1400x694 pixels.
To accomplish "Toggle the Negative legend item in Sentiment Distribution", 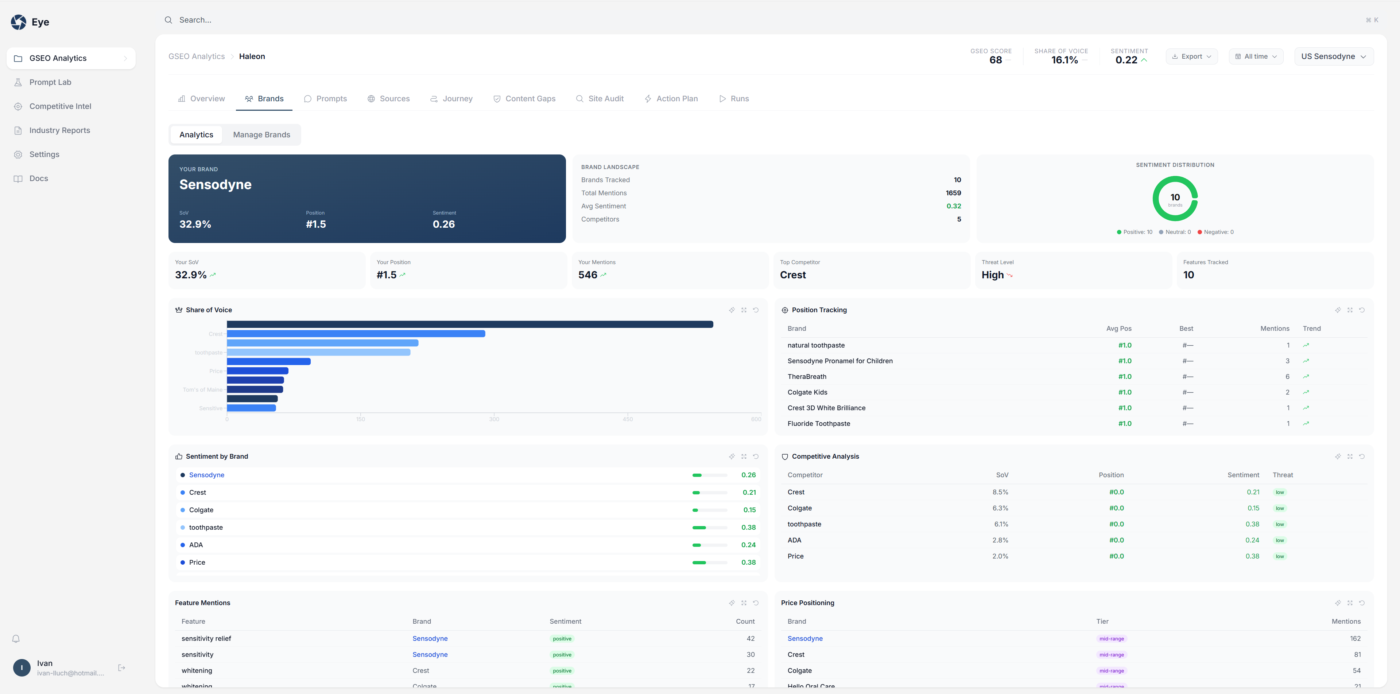I will 1215,232.
